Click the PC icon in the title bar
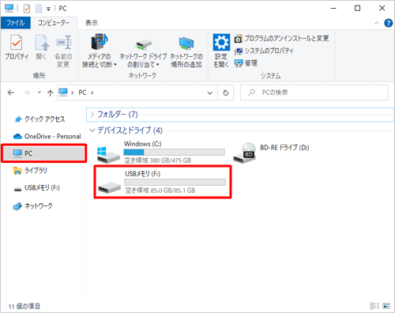395x313 pixels. coord(9,9)
